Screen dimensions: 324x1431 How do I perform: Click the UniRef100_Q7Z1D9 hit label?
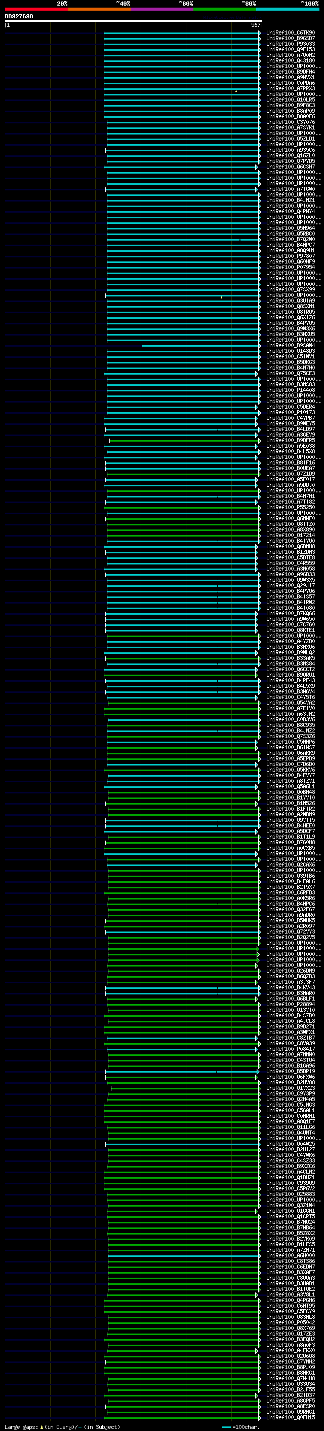(290, 474)
